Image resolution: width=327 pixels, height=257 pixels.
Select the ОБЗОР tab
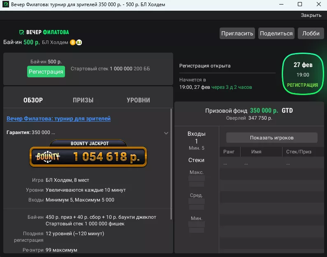click(x=33, y=100)
